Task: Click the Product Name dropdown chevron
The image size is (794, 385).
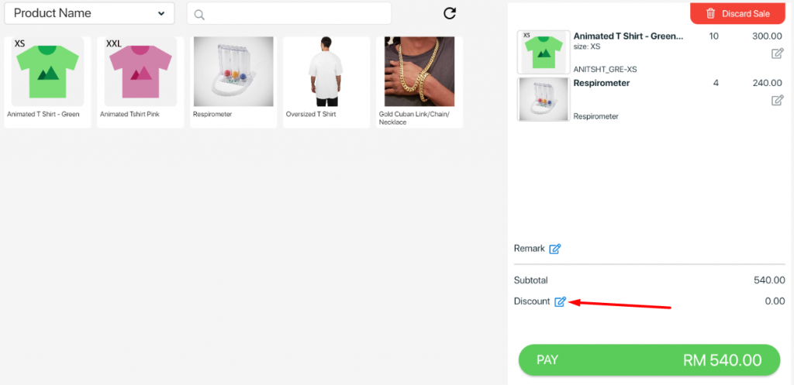Action: (161, 14)
